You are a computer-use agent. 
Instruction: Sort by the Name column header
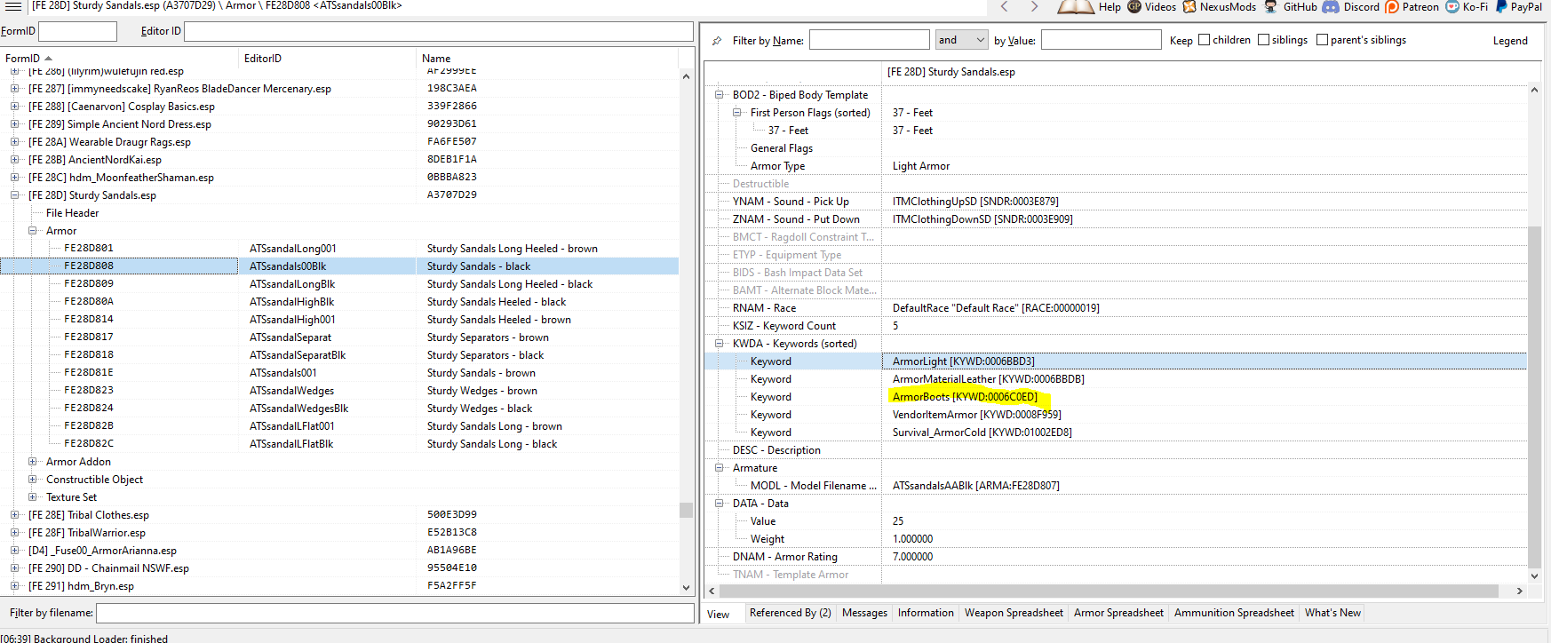pos(547,59)
